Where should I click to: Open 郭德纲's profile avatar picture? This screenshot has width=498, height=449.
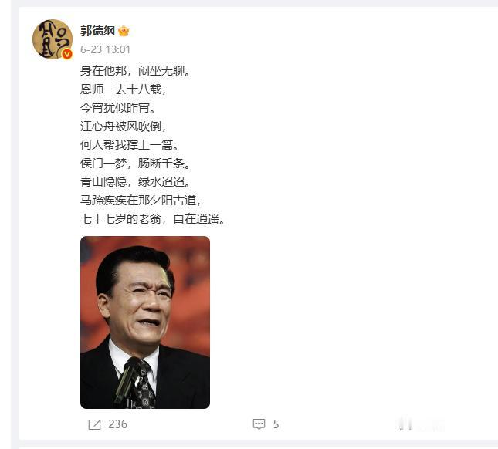pyautogui.click(x=53, y=39)
